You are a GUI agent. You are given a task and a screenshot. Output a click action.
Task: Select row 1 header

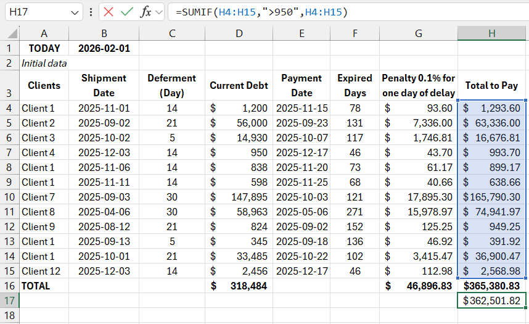tap(9, 48)
